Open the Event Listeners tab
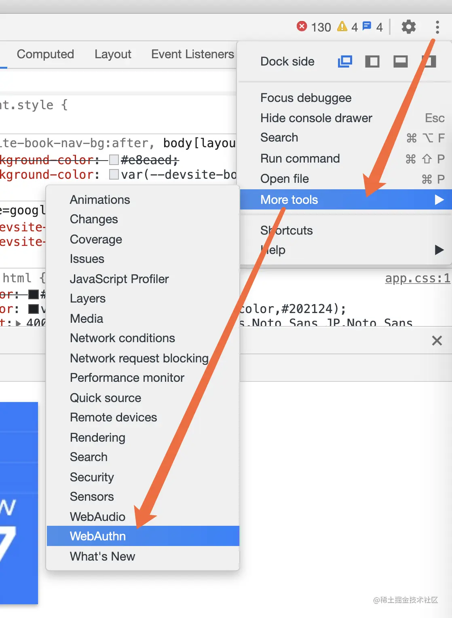The height and width of the screenshot is (618, 452). click(192, 54)
